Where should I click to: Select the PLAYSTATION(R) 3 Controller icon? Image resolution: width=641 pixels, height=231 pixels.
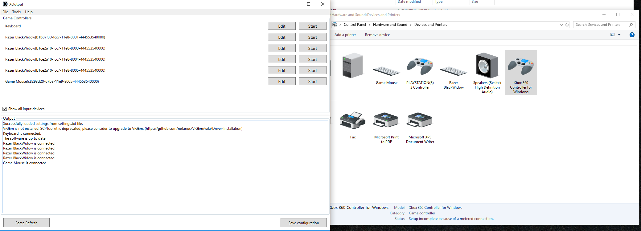click(x=420, y=66)
